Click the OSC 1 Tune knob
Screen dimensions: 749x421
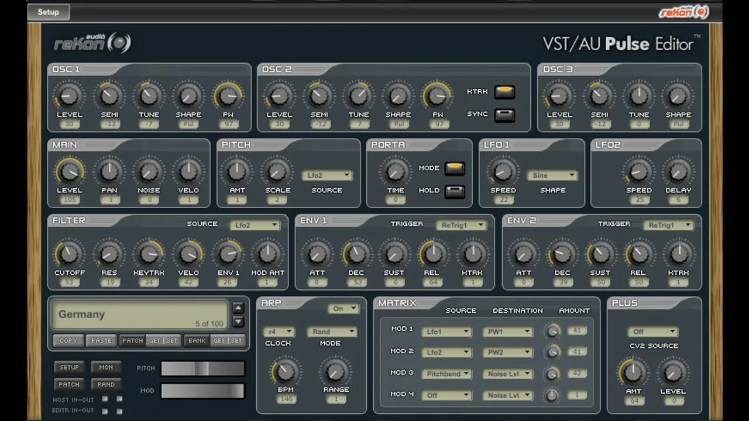pyautogui.click(x=149, y=95)
